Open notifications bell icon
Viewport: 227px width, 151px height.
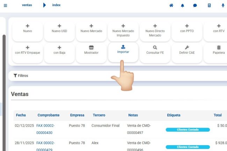pyautogui.click(x=182, y=6)
